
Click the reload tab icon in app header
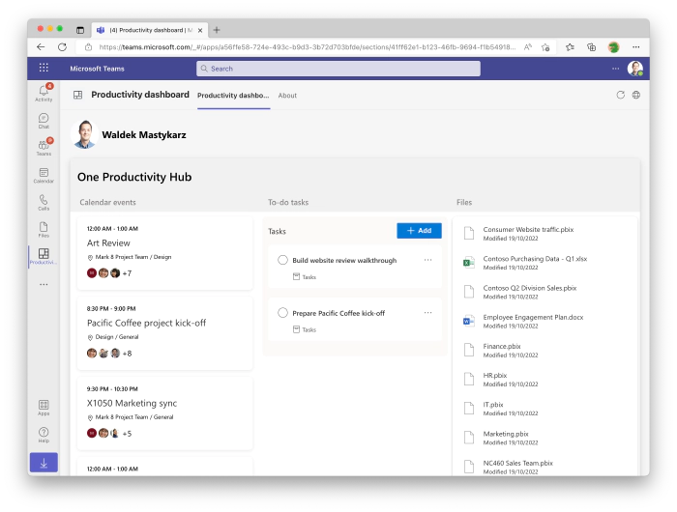[621, 95]
